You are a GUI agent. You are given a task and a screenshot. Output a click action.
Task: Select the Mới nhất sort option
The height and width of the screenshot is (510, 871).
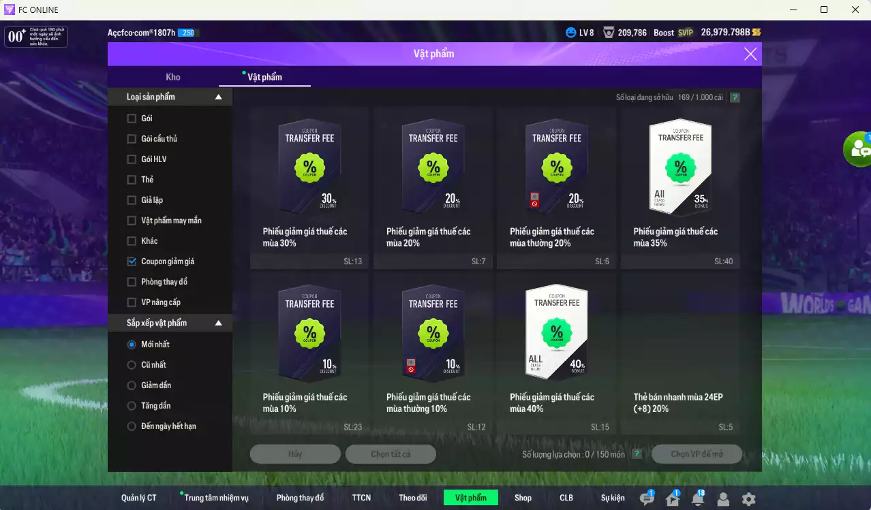[x=132, y=345]
